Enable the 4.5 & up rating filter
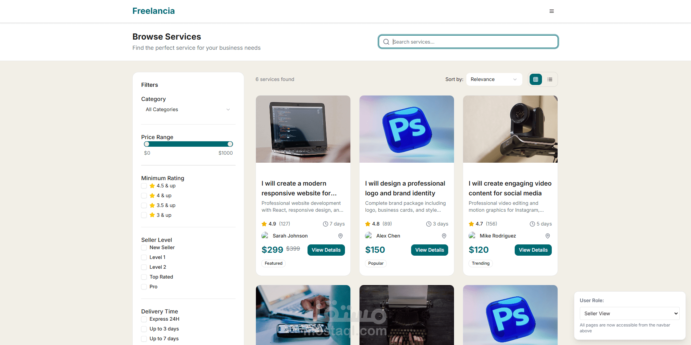The width and height of the screenshot is (691, 345). (x=144, y=186)
